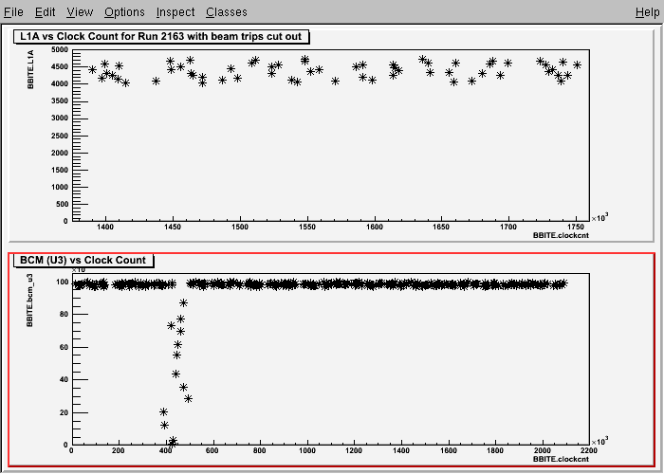The height and width of the screenshot is (474, 664).
Task: Click the 1550 x-axis label on top plot
Action: (x=307, y=227)
